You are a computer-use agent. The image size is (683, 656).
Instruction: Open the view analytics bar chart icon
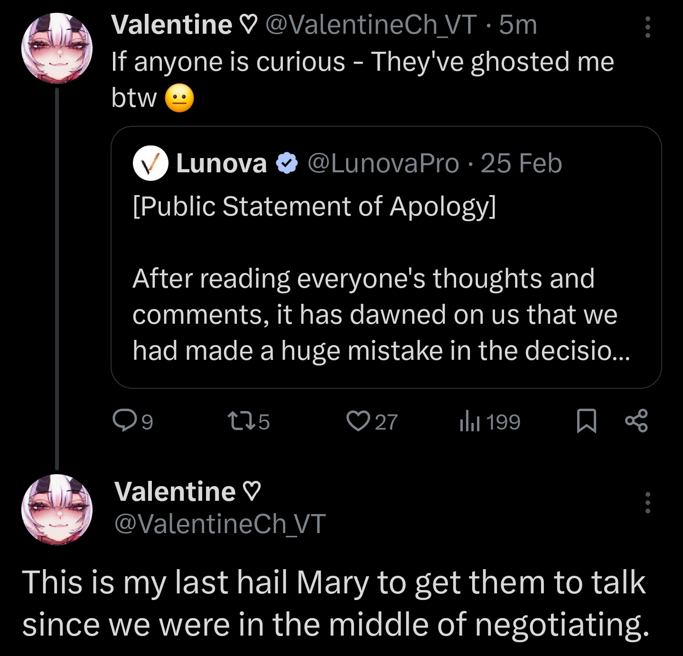click(469, 421)
